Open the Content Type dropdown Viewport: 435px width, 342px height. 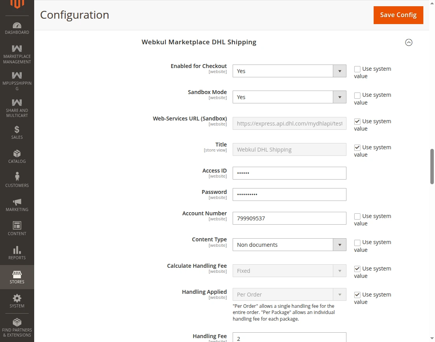tap(289, 245)
